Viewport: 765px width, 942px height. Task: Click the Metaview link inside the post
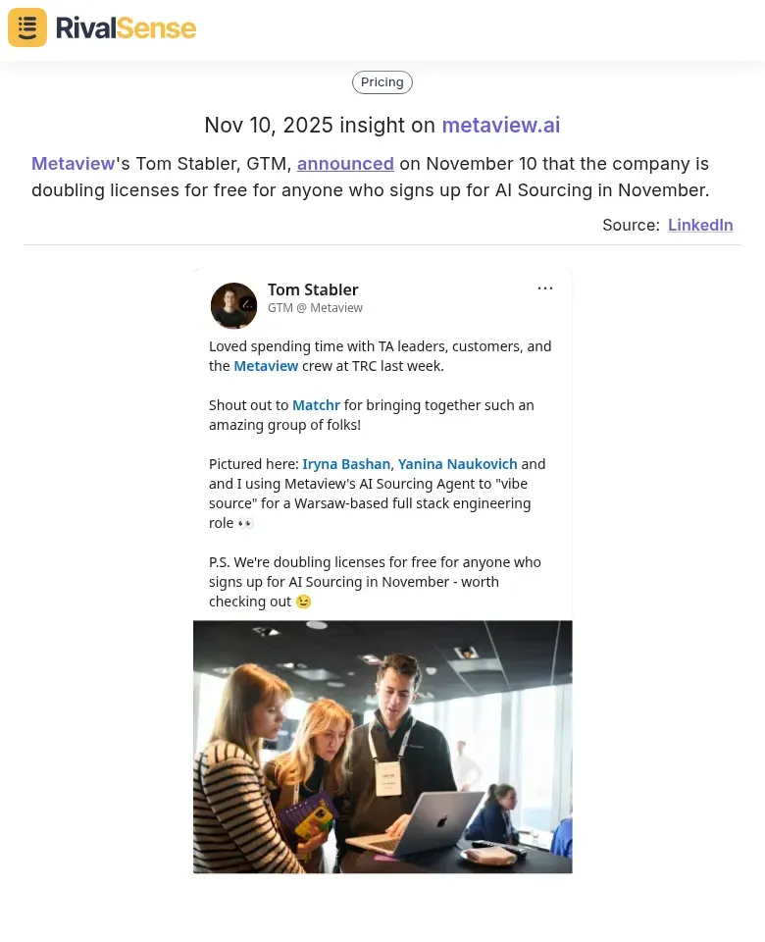click(266, 365)
